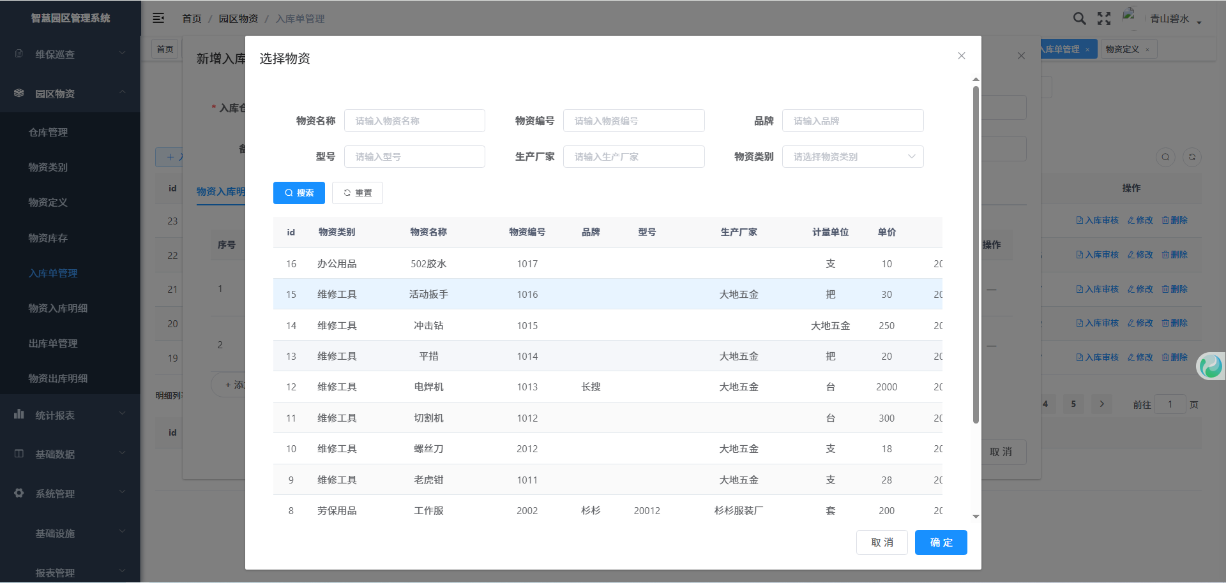Toggle fullscreen mode icon in header

pos(1104,18)
